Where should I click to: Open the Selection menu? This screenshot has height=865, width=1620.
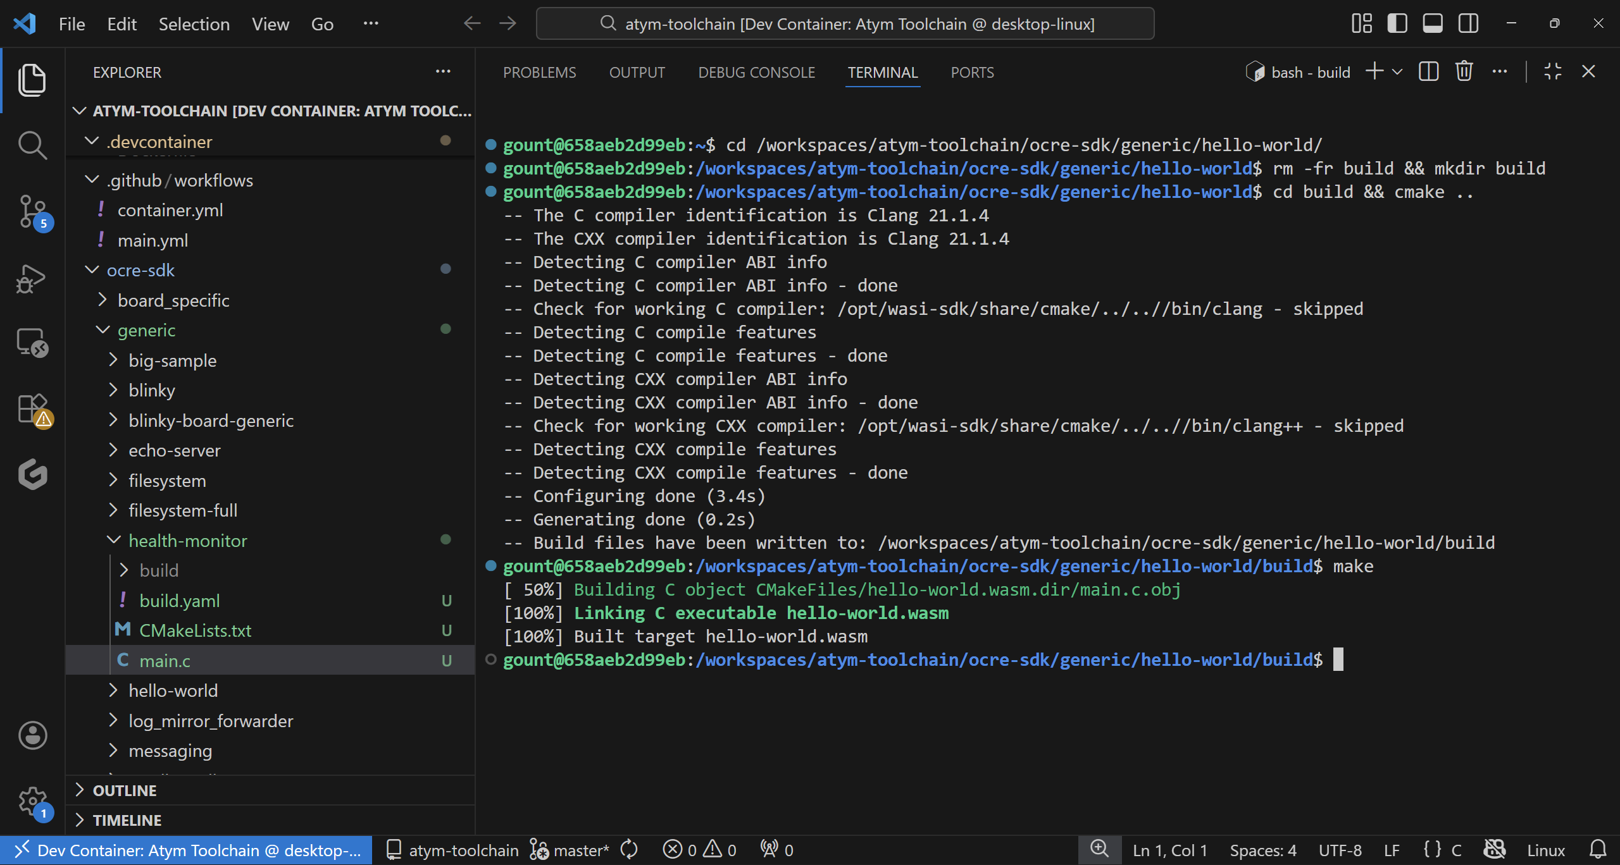point(194,23)
